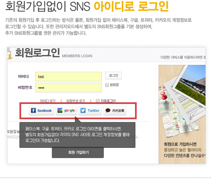
Task: Log in with the 카카오톡 button
Action: [115, 110]
